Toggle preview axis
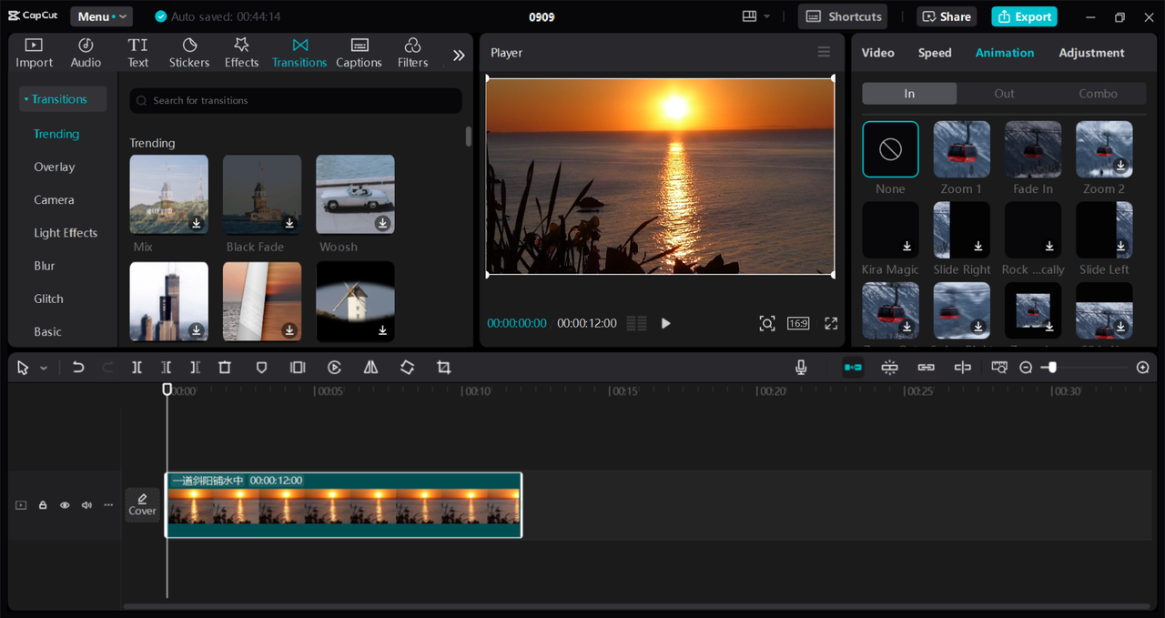This screenshot has width=1165, height=618. pos(962,368)
